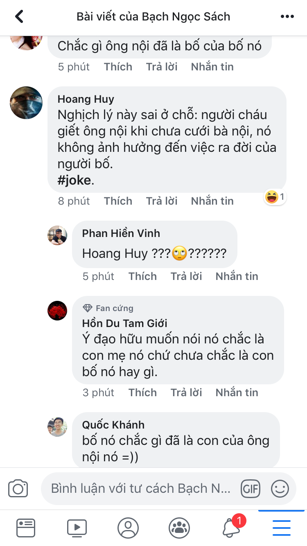The height and width of the screenshot is (546, 307).
Task: View the laughing reaction on Hoang Huy's comment
Action: click(x=275, y=197)
